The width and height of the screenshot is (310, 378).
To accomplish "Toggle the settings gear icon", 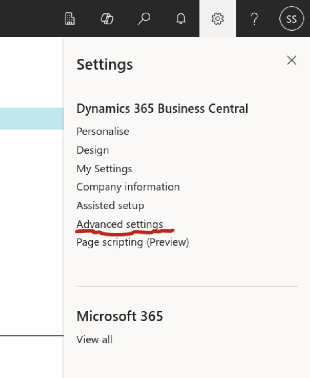I will point(217,18).
